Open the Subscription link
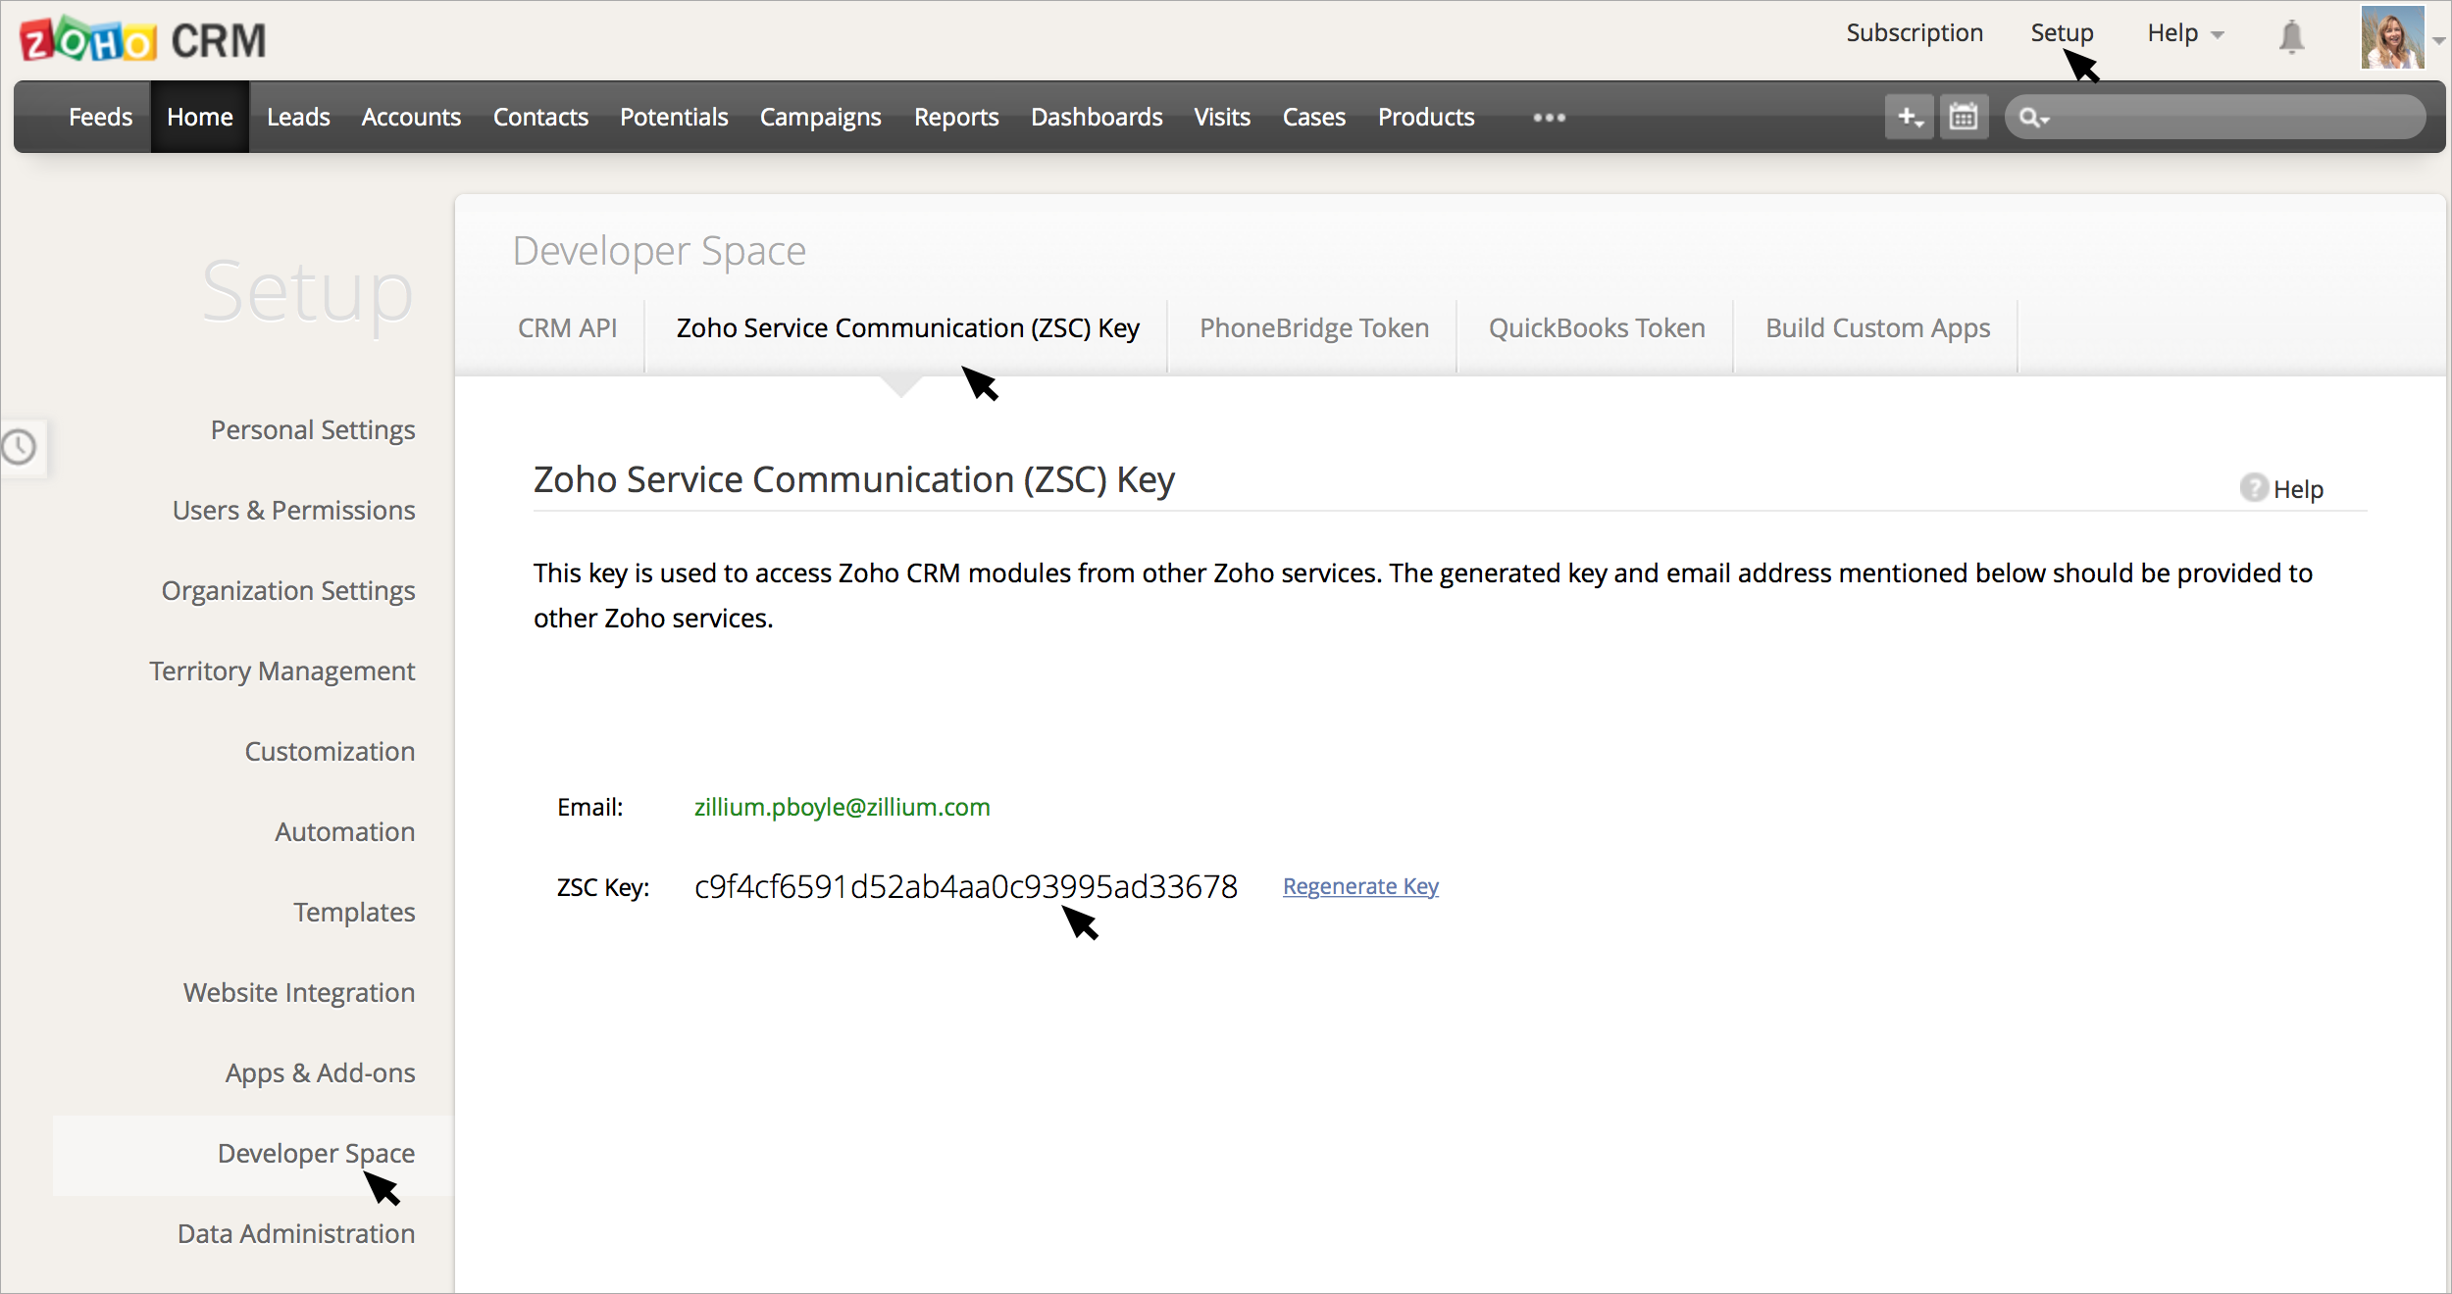The height and width of the screenshot is (1294, 2452). (x=1914, y=33)
